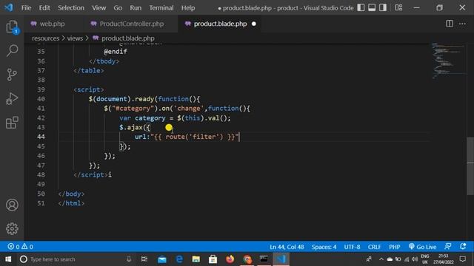Toggle the bottom panel layout icon
Viewport: 474px width, 266px height.
pyautogui.click(x=372, y=7)
